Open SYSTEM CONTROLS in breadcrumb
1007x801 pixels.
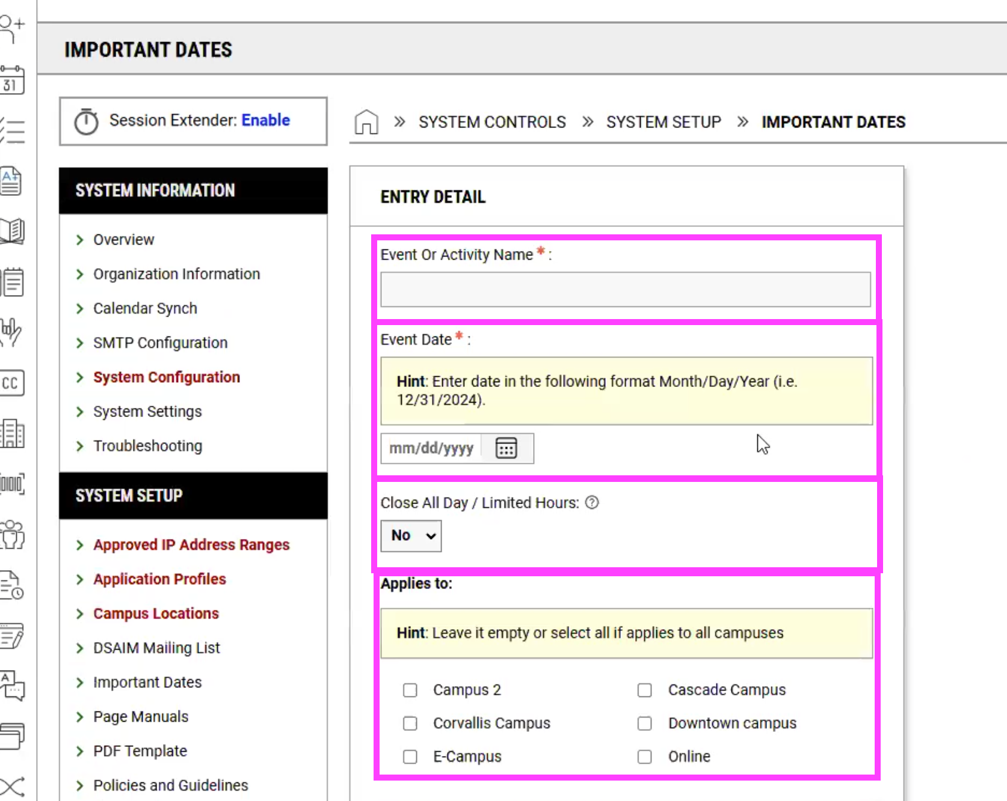492,122
